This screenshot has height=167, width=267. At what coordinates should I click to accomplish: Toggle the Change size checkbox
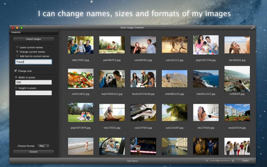point(15,71)
